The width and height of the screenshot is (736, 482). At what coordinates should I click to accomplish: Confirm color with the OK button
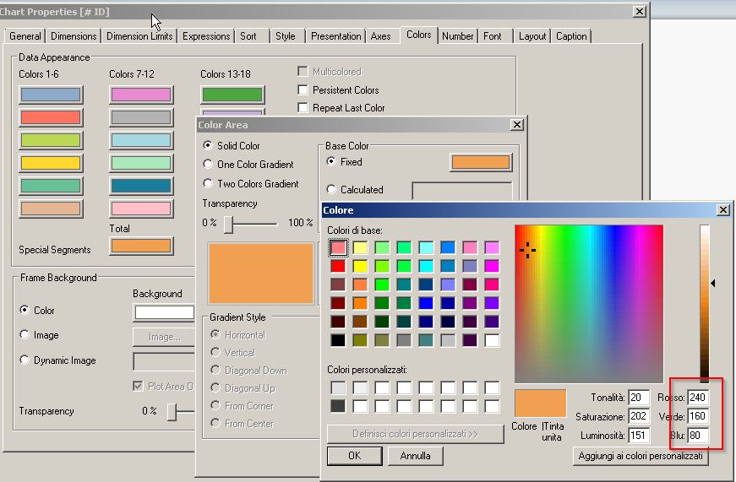coord(354,456)
